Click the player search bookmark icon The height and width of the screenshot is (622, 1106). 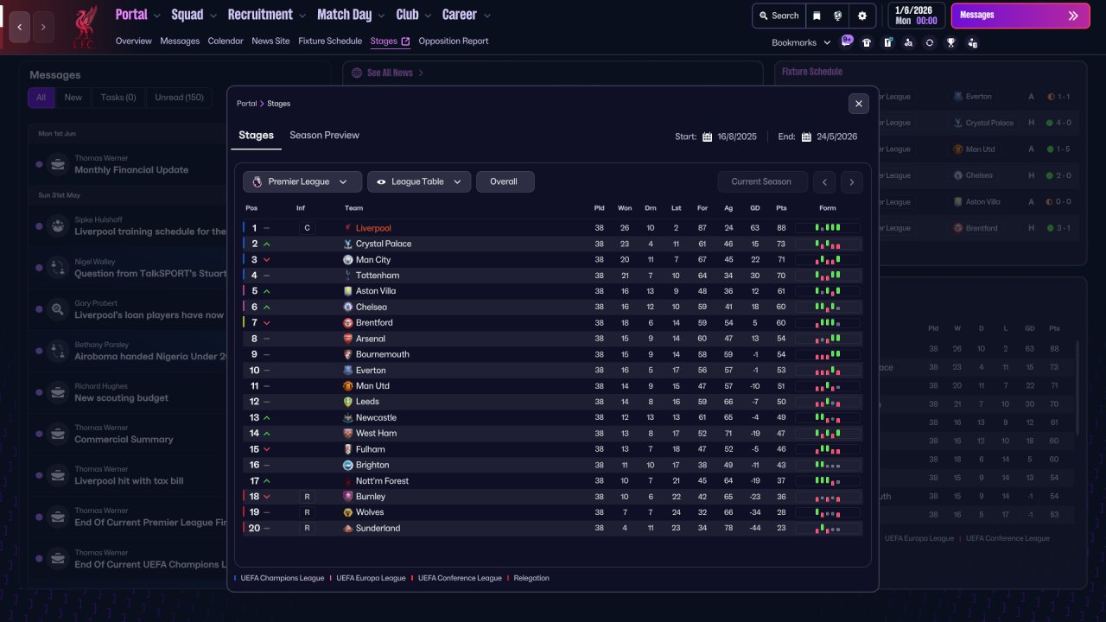(x=908, y=42)
